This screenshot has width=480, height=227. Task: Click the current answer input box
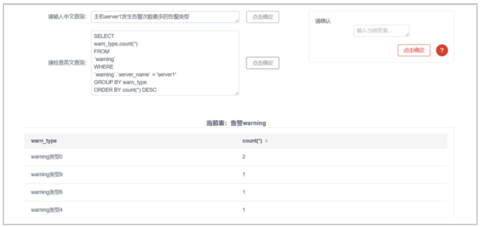tap(381, 31)
